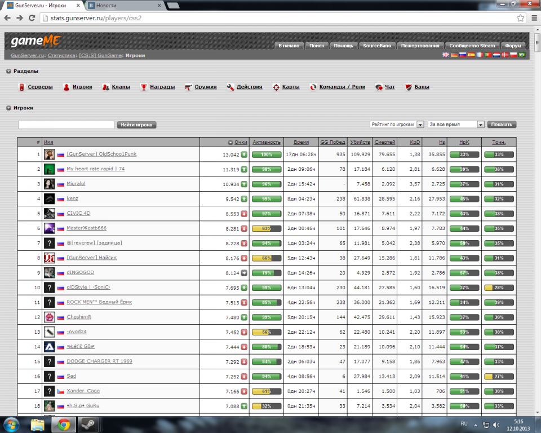Click the player search text field
541x433 pixels.
(x=66, y=125)
